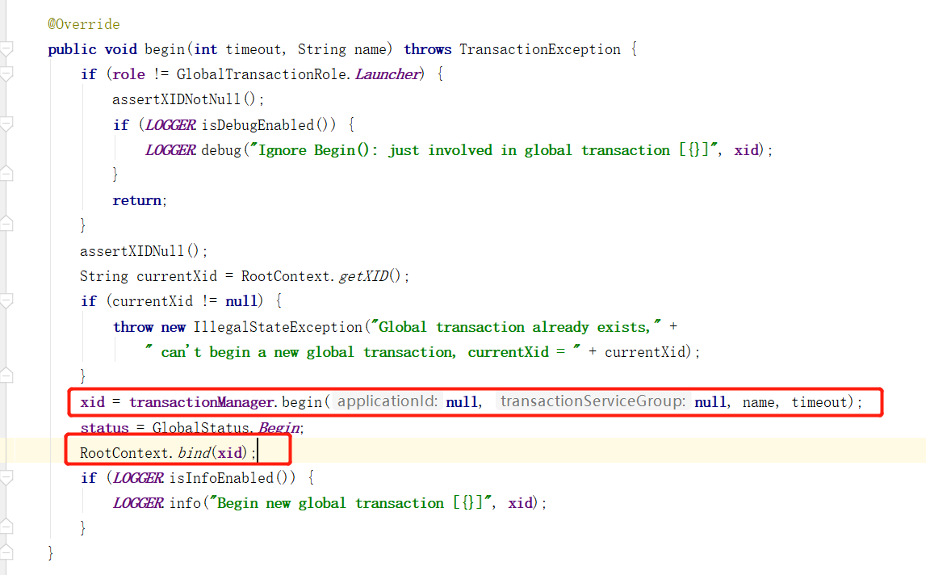Click "null" after the applicationId hint
The image size is (926, 575).
462,402
